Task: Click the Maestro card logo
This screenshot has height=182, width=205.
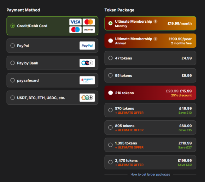Action: tap(75, 30)
